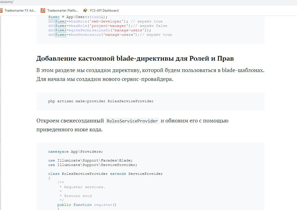Click the comment '* @return void'

[x=76, y=196]
